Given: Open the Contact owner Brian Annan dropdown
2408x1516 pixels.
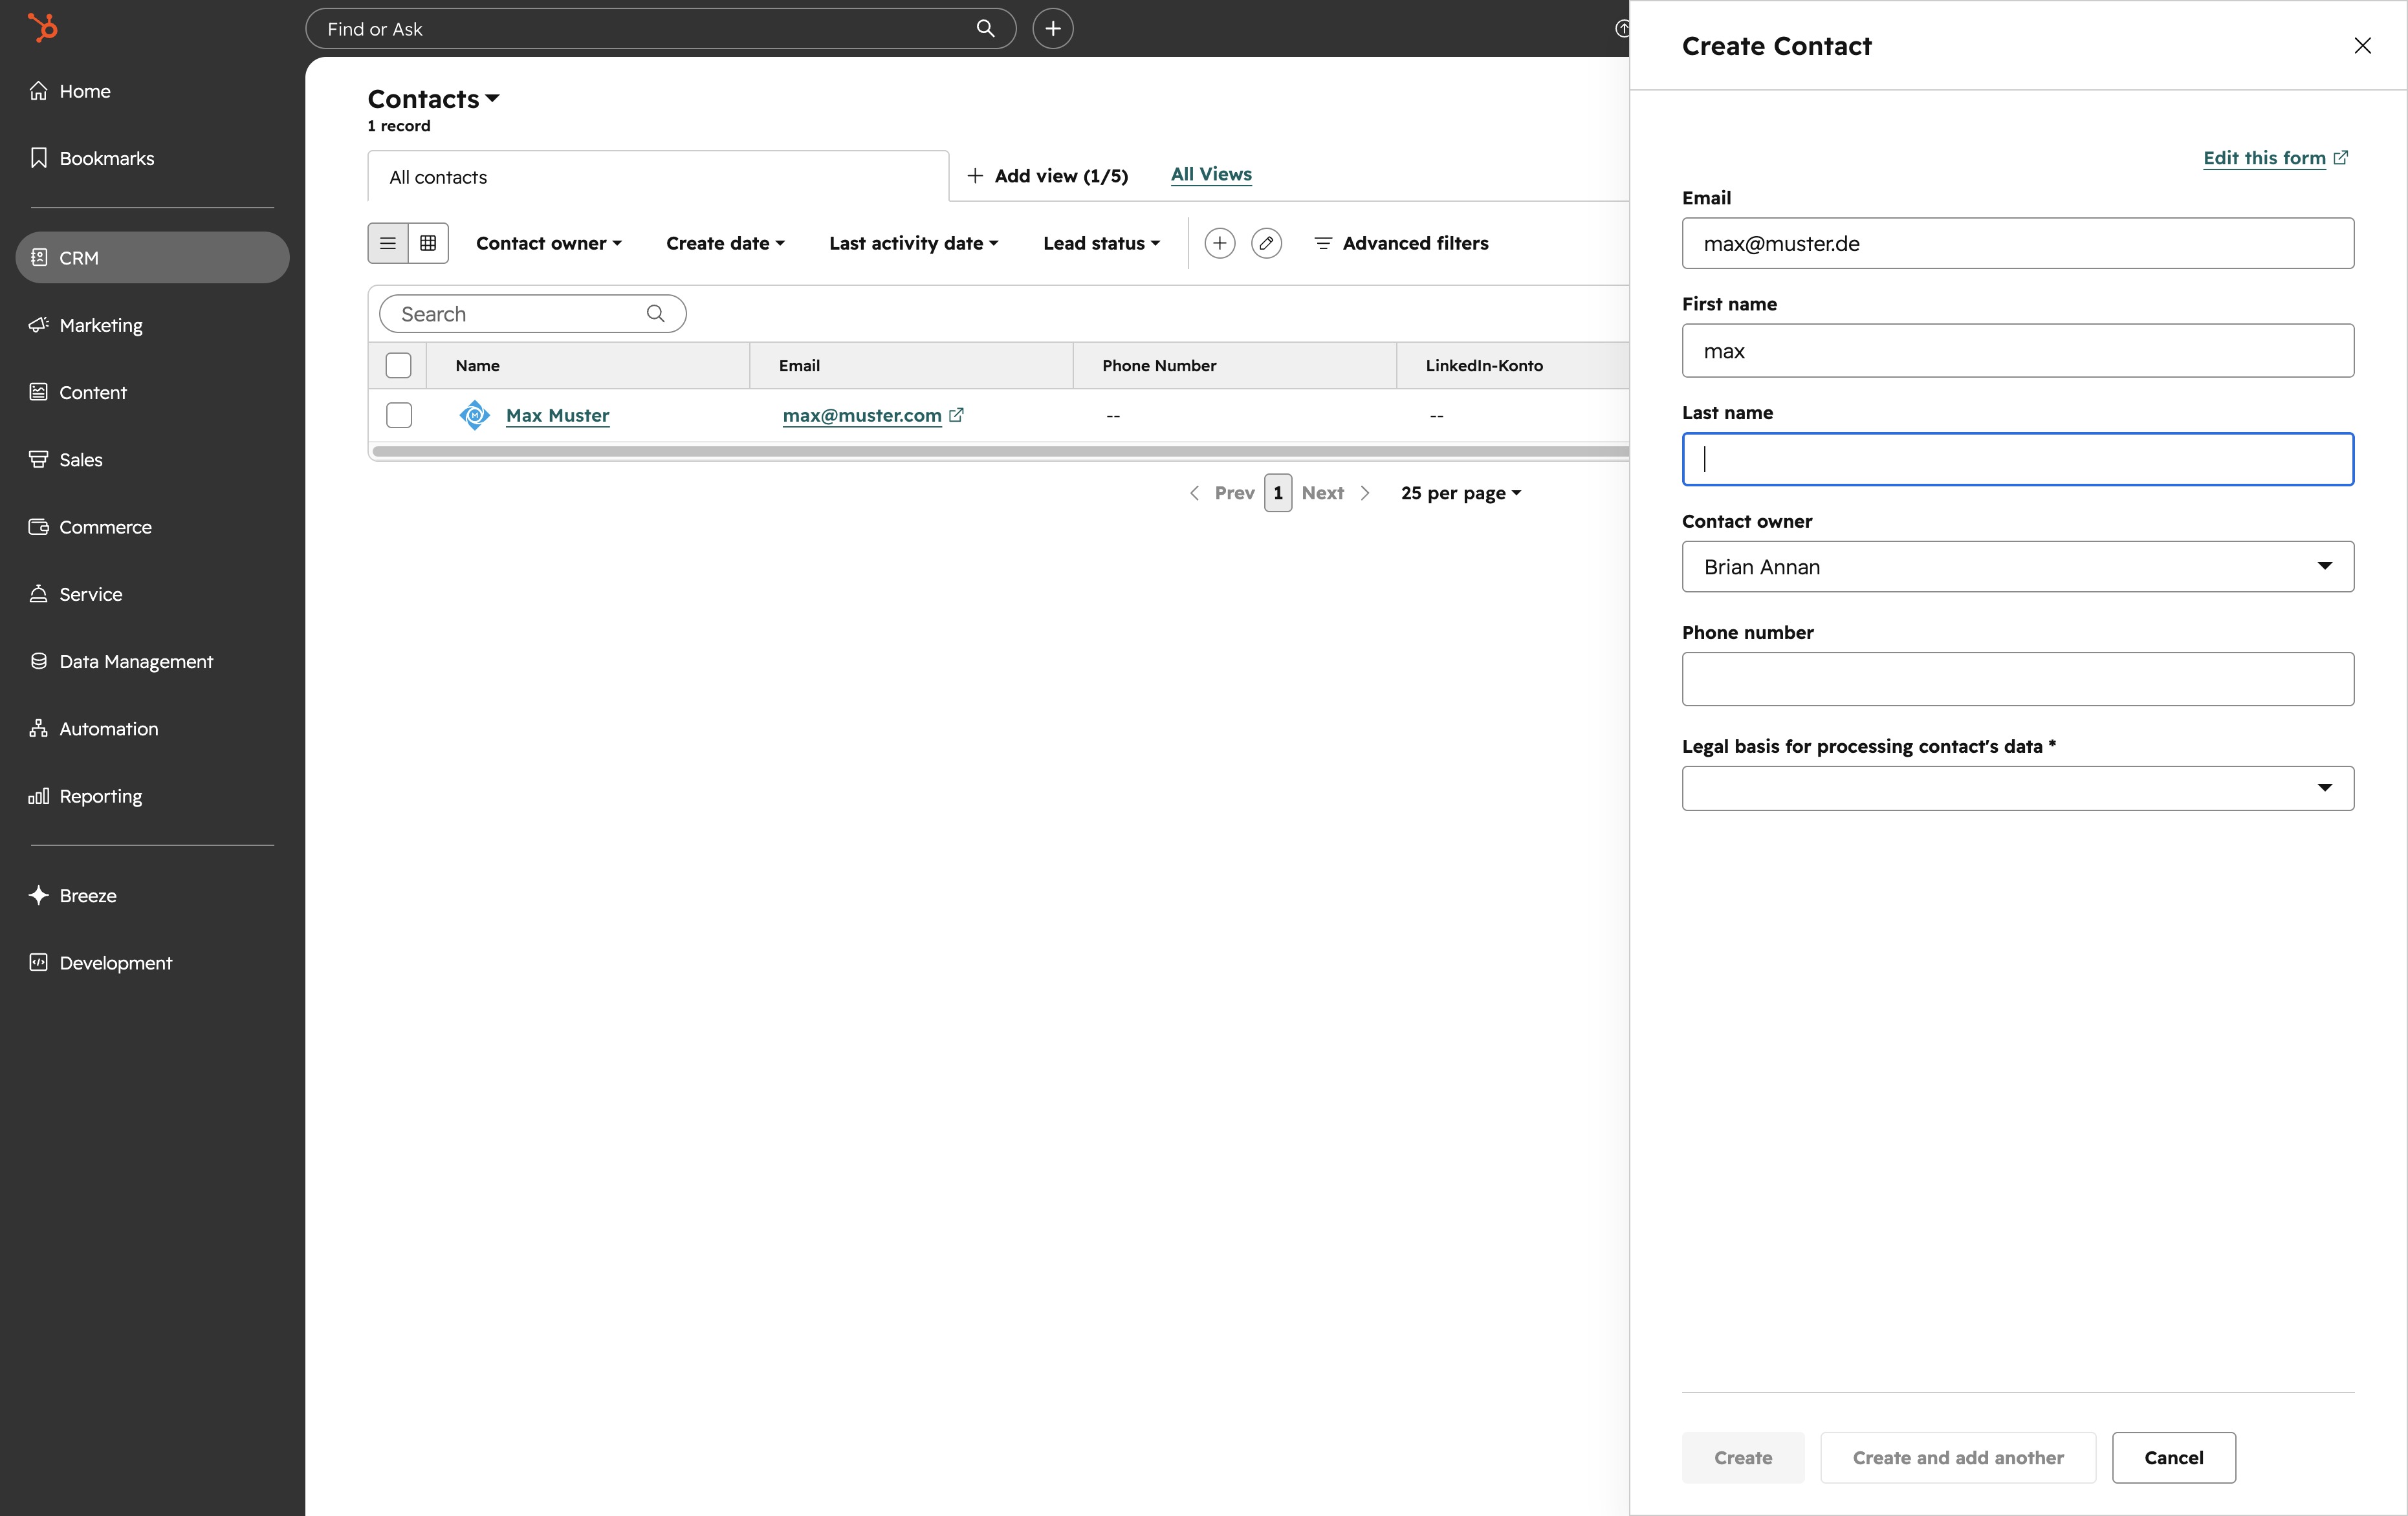Looking at the screenshot, I should [2017, 567].
